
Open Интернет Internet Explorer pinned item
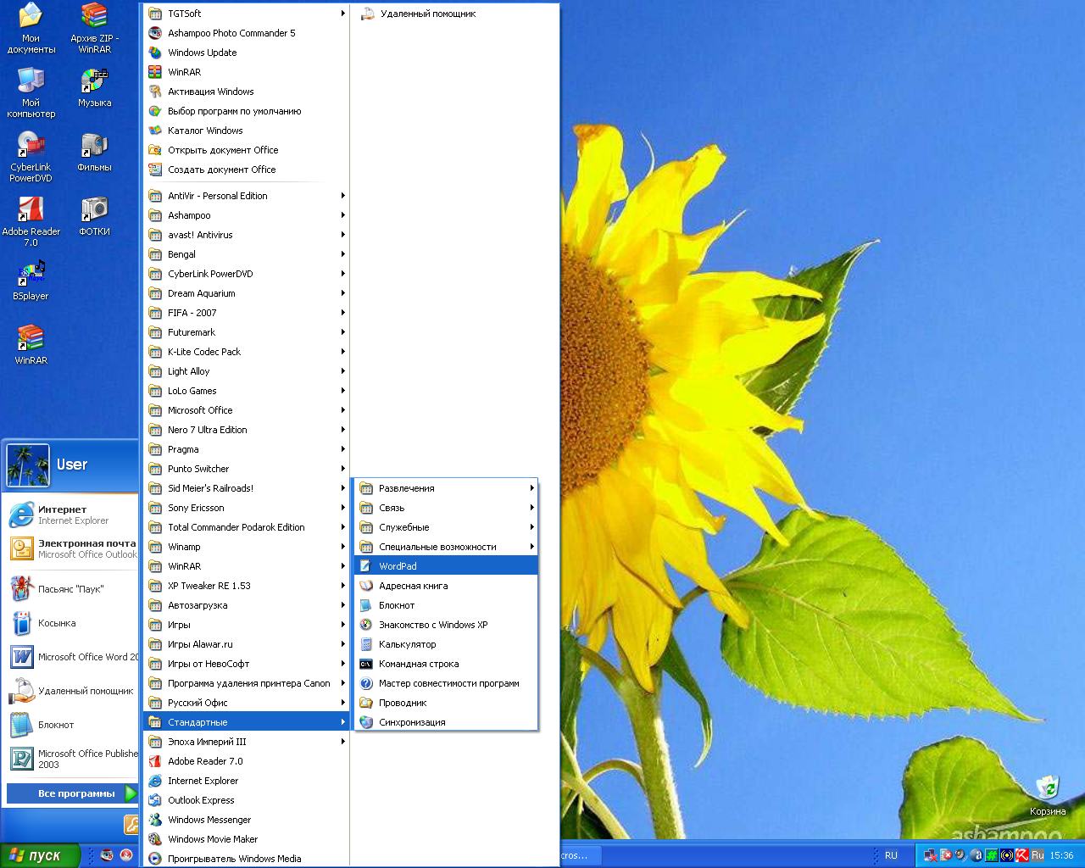click(x=71, y=515)
